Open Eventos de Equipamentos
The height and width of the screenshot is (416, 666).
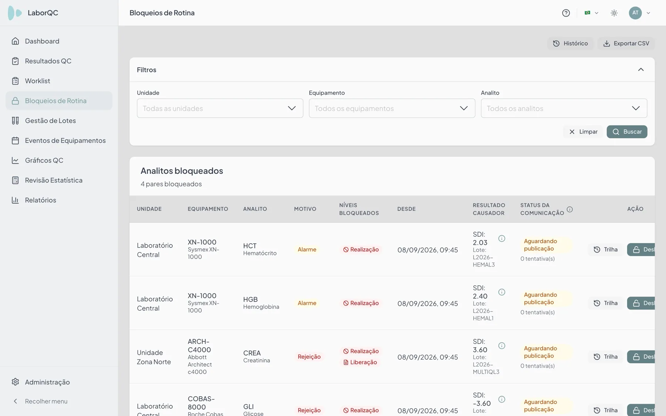pos(59,141)
